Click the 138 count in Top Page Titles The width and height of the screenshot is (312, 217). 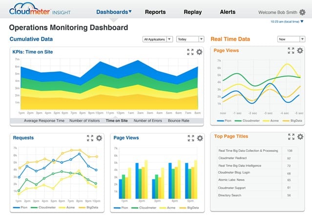tap(290, 151)
